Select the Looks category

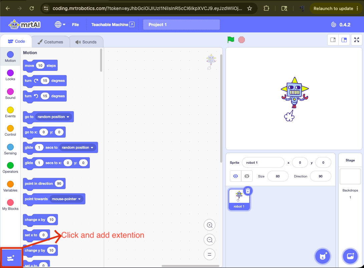[10, 75]
